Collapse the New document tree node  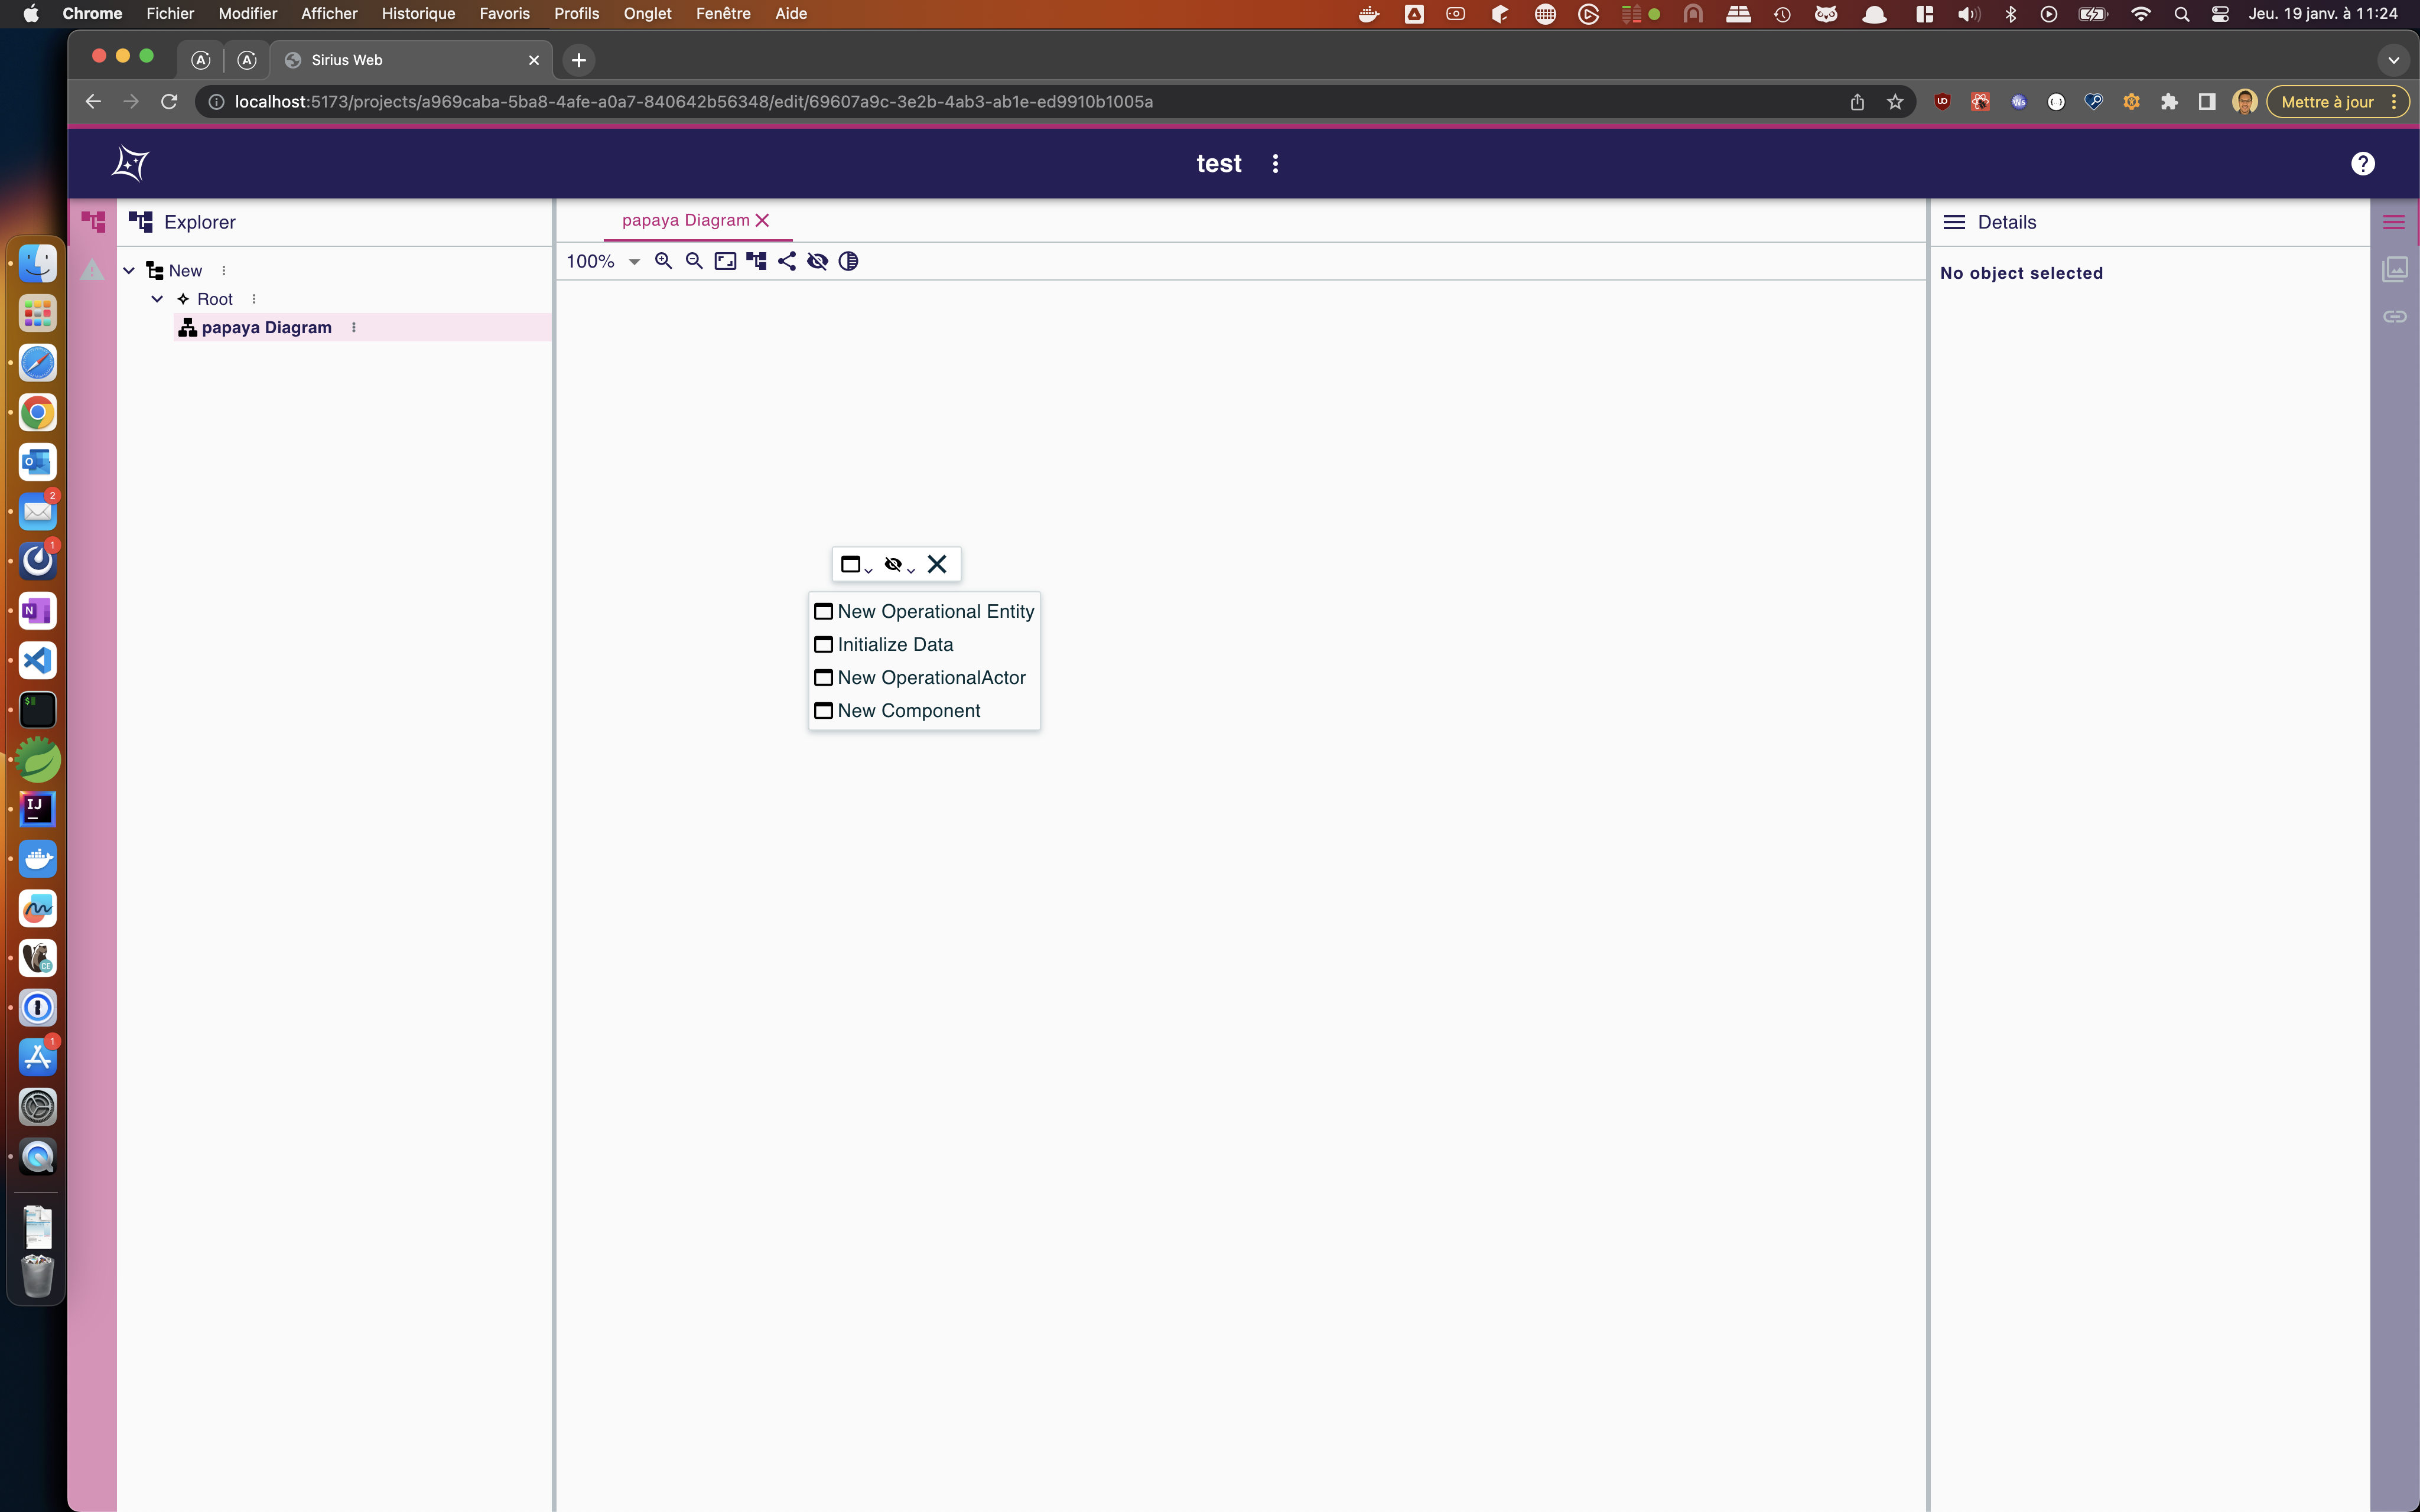[129, 271]
